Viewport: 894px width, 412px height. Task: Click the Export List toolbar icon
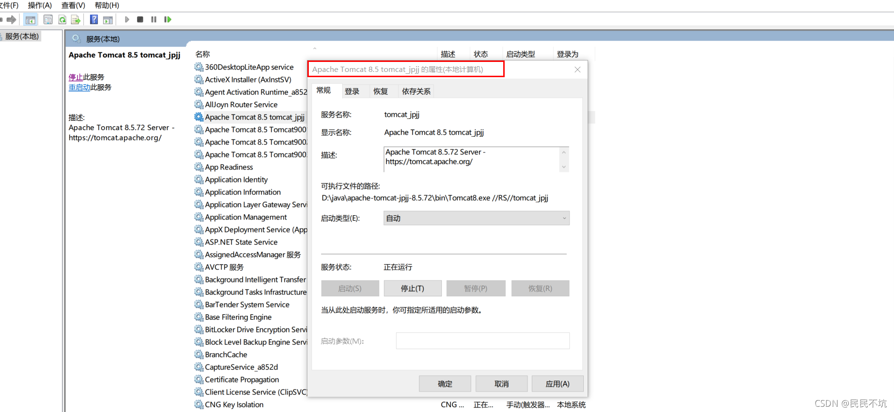76,20
